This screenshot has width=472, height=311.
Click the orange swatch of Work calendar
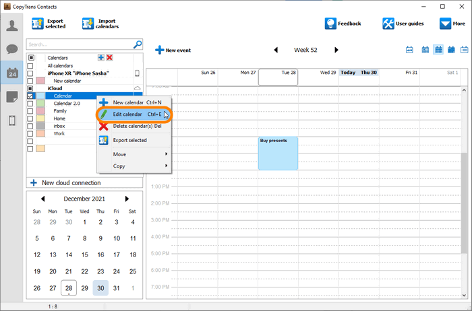point(40,133)
